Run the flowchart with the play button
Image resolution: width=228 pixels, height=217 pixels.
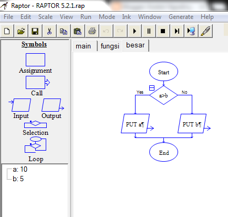tap(134, 31)
